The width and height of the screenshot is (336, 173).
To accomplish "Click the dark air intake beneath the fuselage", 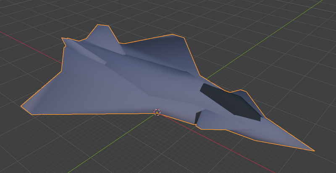I will (x=198, y=117).
